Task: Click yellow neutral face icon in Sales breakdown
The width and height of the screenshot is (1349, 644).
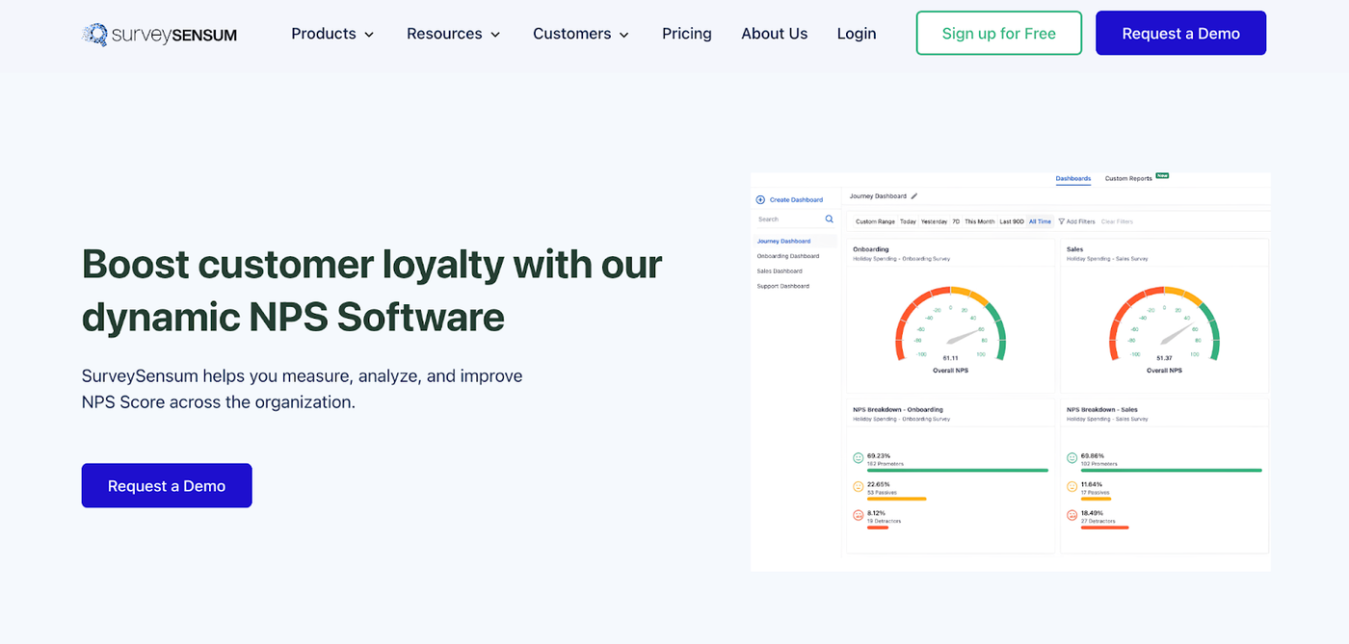Action: 1072,487
